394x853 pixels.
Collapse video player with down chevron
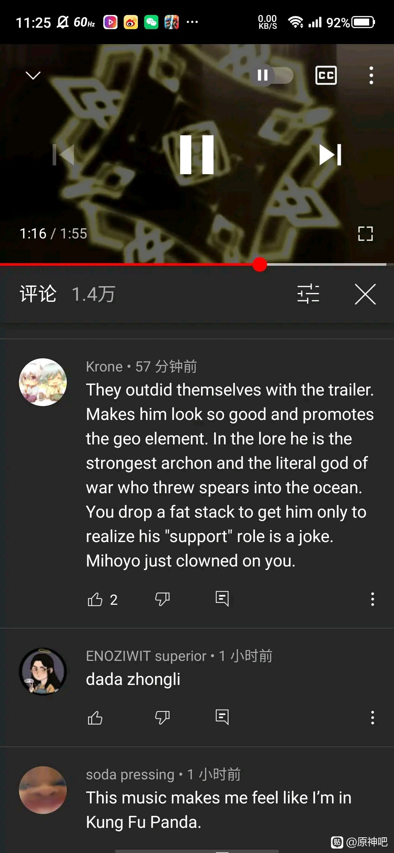(33, 75)
